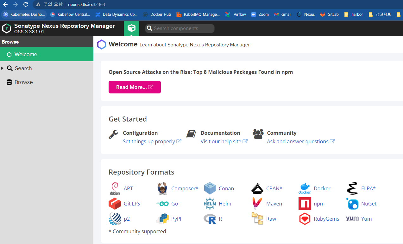
Task: Open the 참고자료 bookmark folder
Action: [380, 14]
